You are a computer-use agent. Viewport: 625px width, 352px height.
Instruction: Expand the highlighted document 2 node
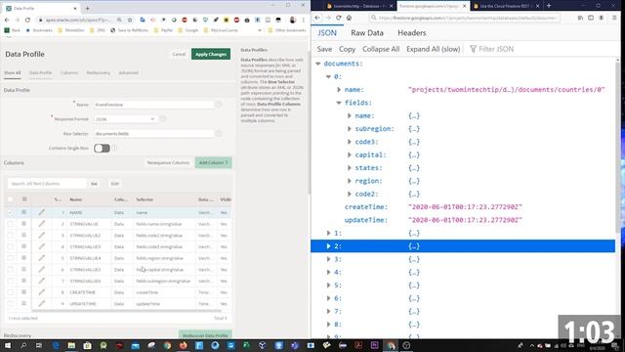pos(328,246)
